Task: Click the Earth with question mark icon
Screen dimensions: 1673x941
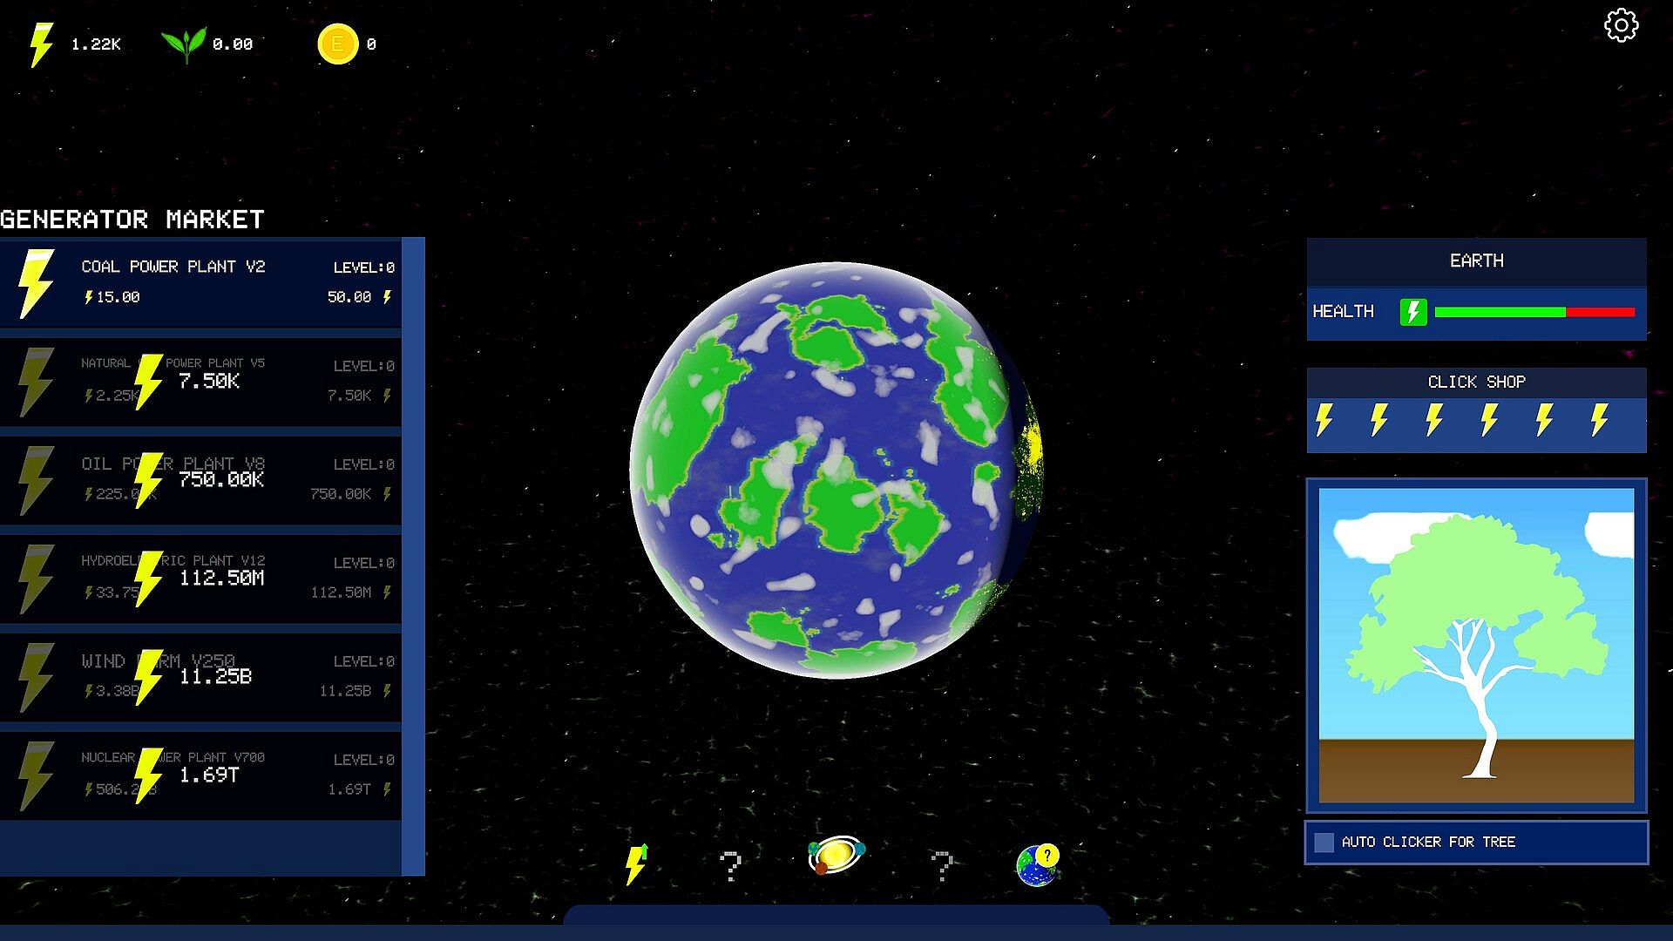Action: pos(1037,864)
